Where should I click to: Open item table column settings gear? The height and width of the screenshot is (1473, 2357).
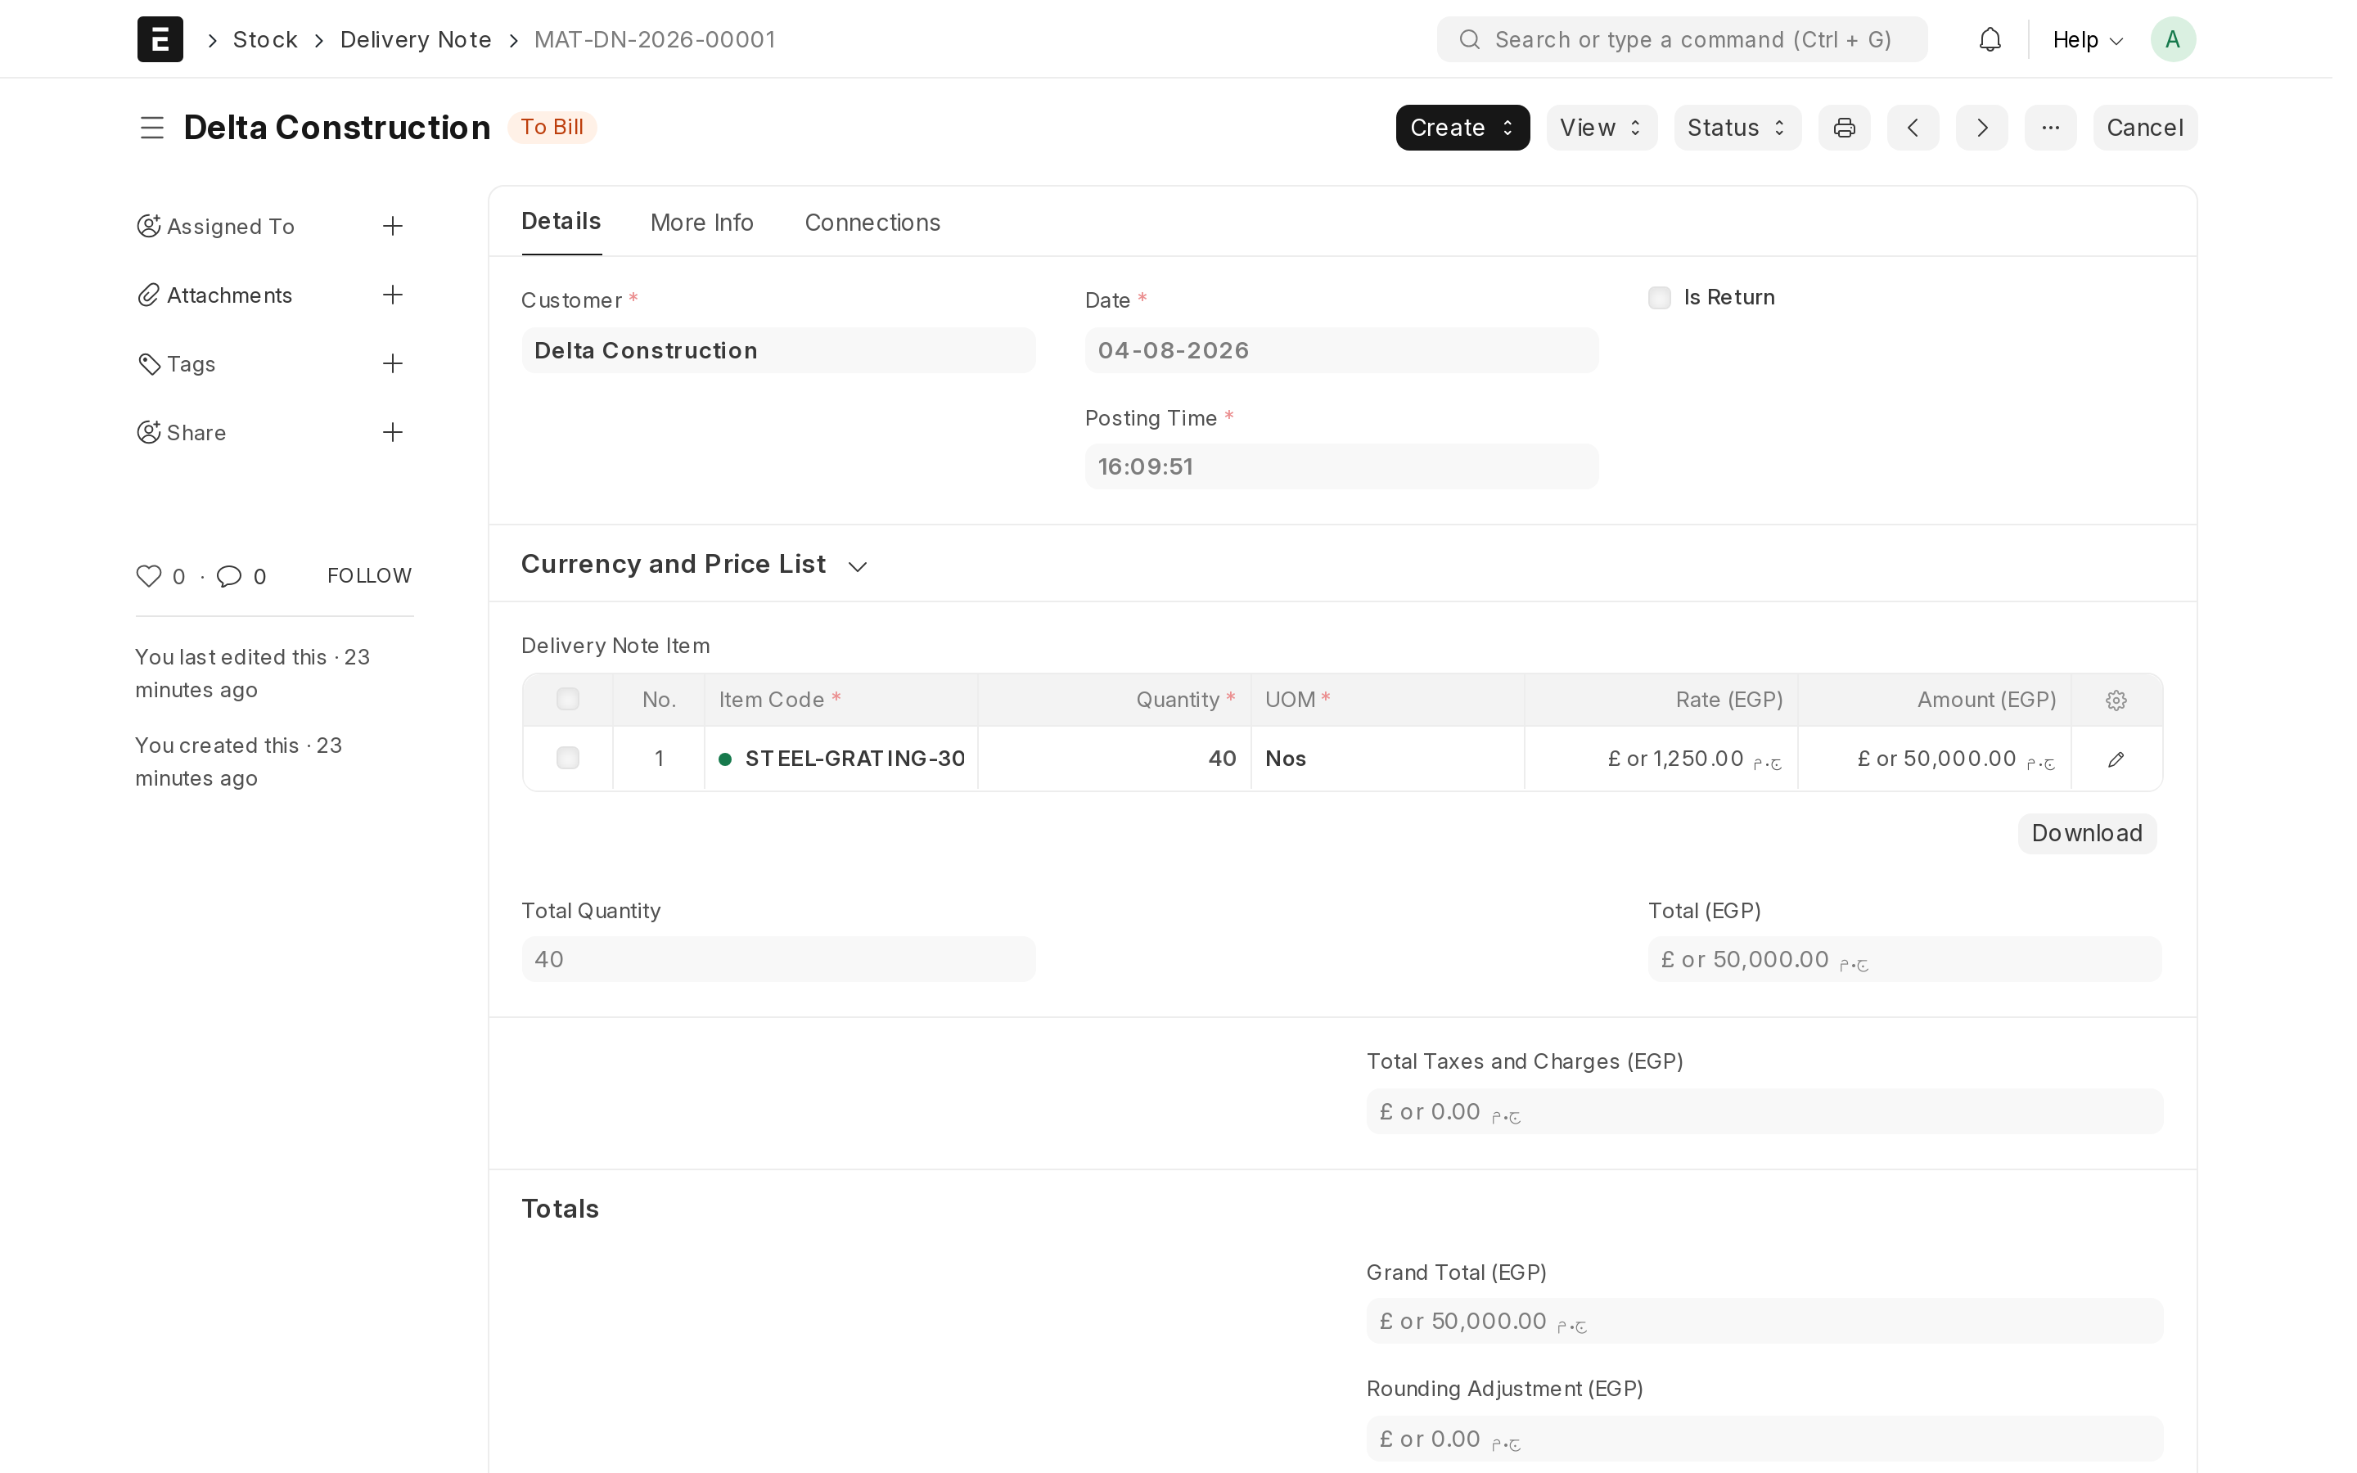2116,700
